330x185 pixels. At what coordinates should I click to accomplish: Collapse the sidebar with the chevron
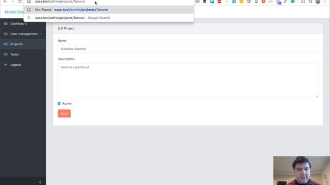point(40,182)
